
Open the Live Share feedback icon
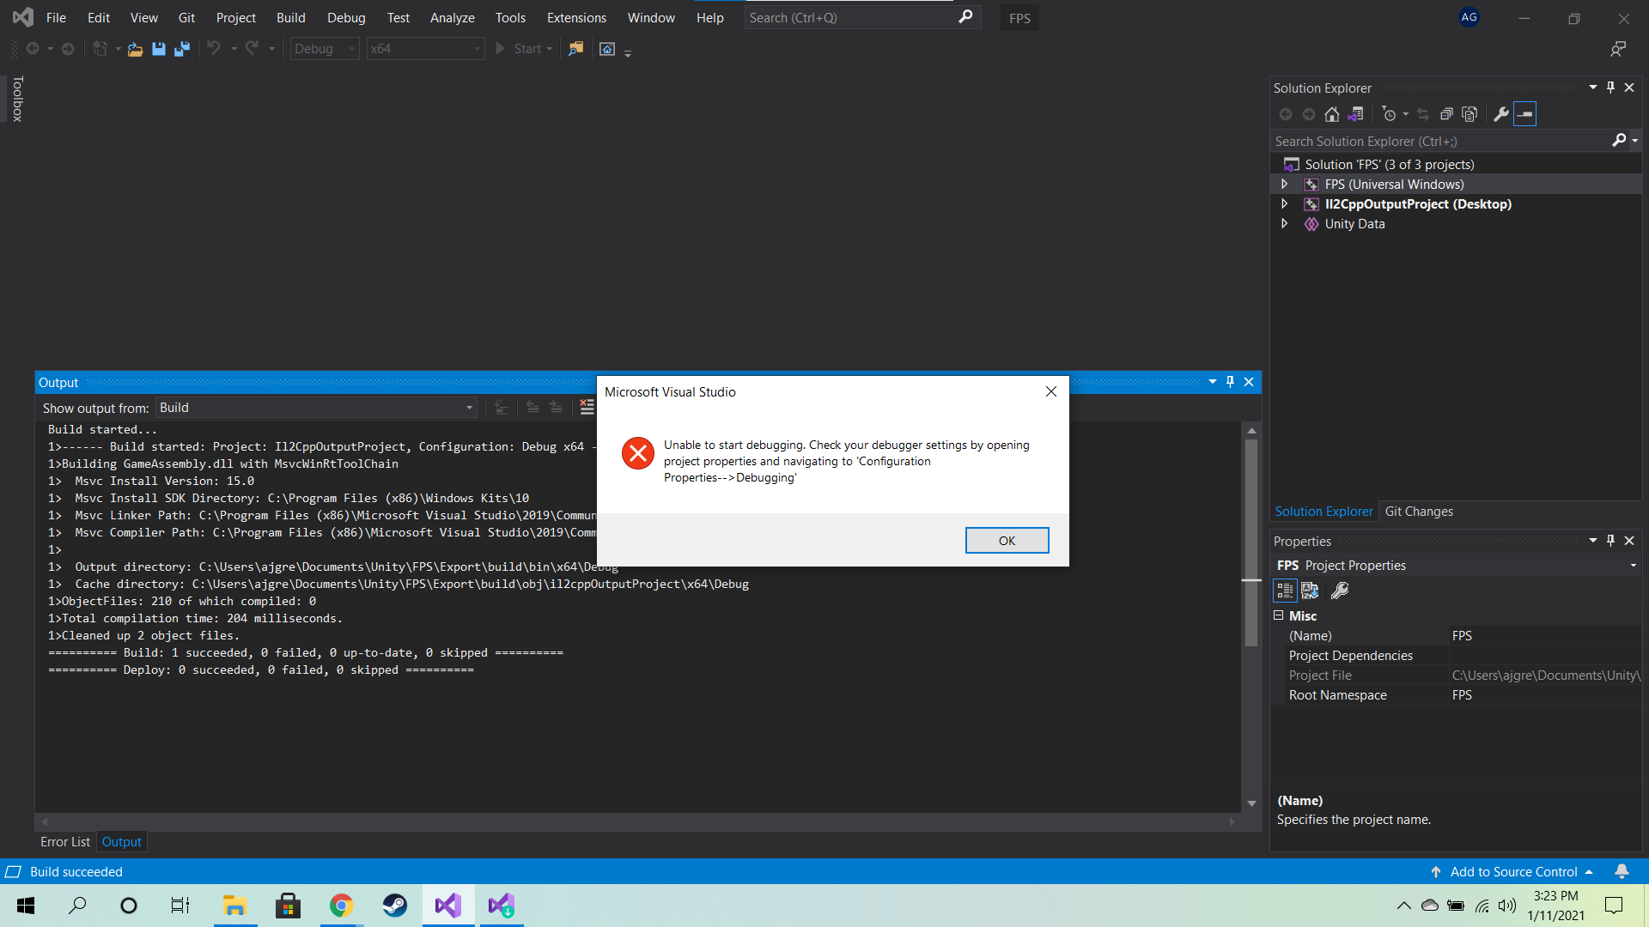point(1618,49)
